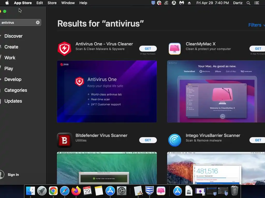Click the title "Intego VirusBarrier Scanner"
265x198 pixels.
pos(213,135)
